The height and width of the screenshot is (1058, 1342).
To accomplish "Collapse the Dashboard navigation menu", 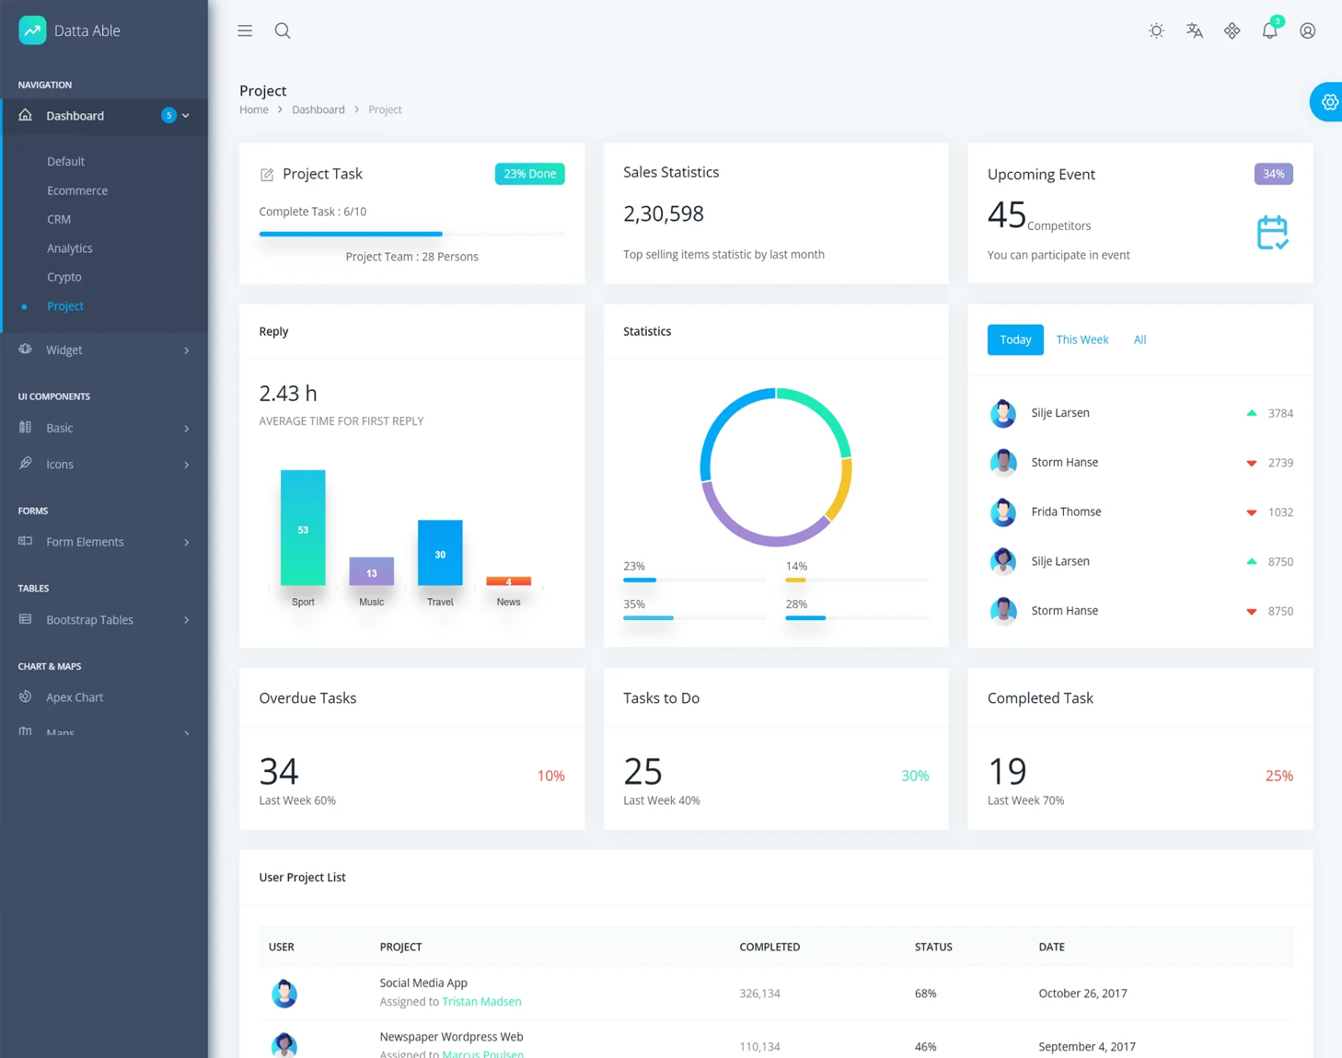I will click(103, 116).
